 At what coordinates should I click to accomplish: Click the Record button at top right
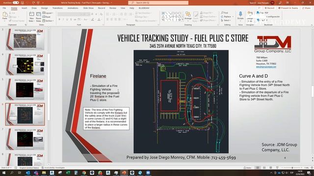coord(269,8)
